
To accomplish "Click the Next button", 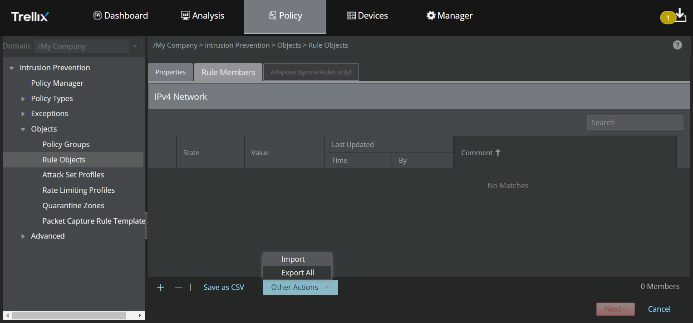I will click(615, 309).
